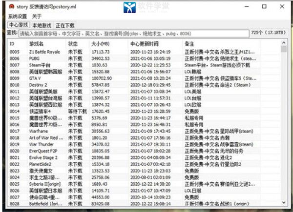Select the War Thunder row

click(x=144, y=144)
